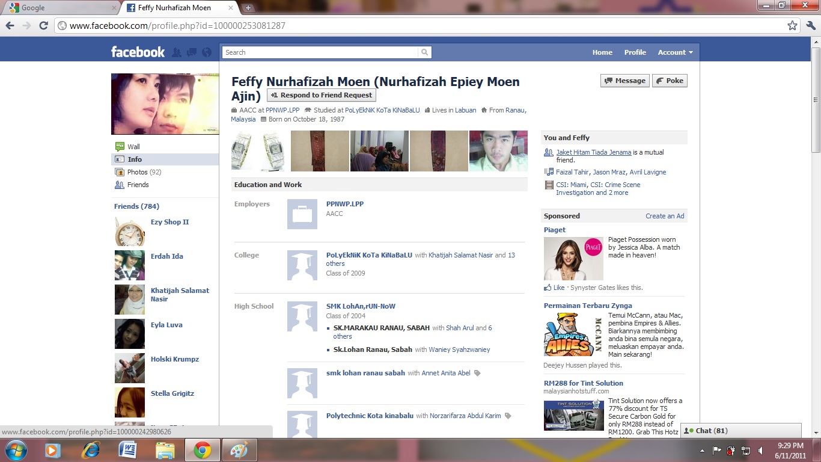
Task: Click the Windows Start button
Action: 16,450
